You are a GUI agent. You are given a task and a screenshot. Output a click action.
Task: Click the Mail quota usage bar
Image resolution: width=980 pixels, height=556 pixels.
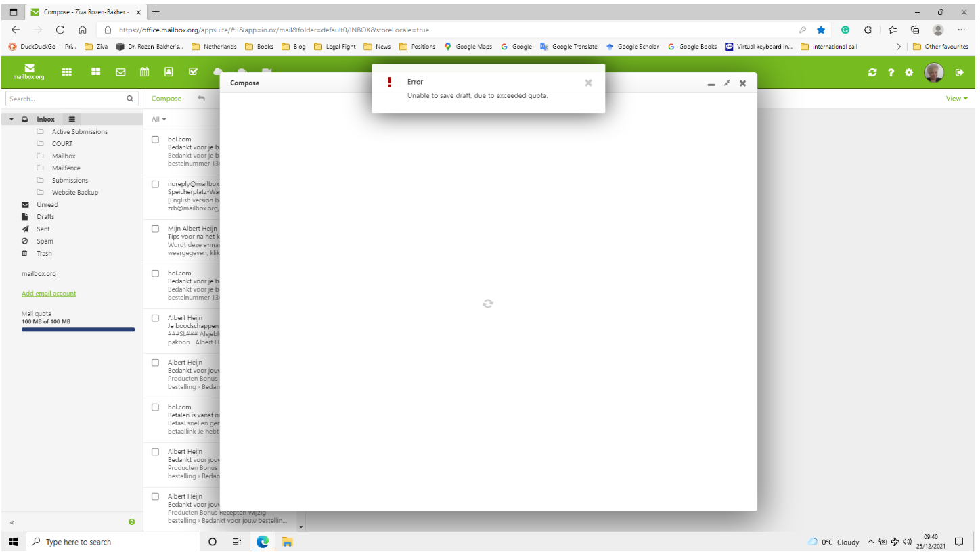[x=78, y=330]
